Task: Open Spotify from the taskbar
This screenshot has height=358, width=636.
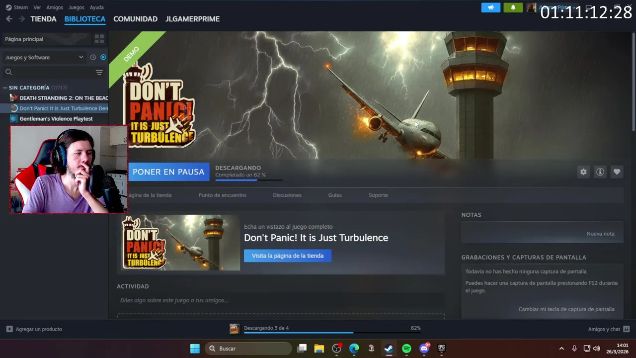Action: (x=406, y=349)
